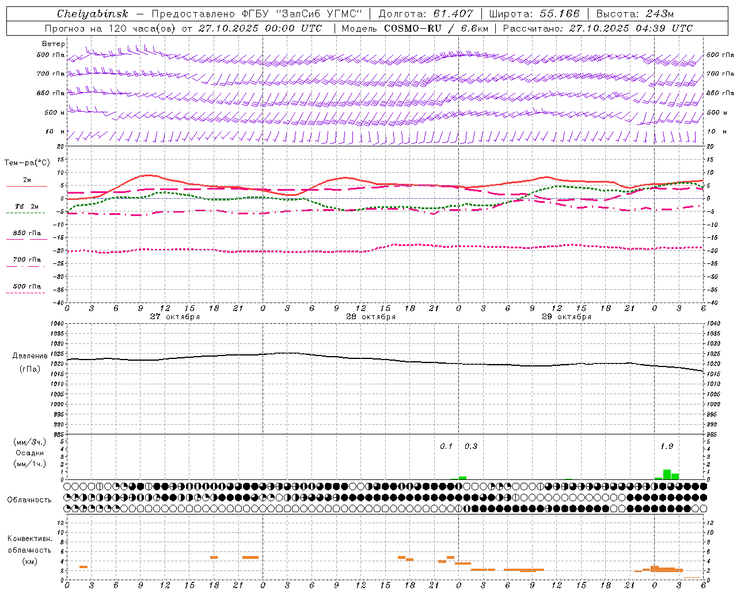Viewport: 737px width, 590px height.
Task: Click the "Осадки" precipitation label
Action: [30, 453]
